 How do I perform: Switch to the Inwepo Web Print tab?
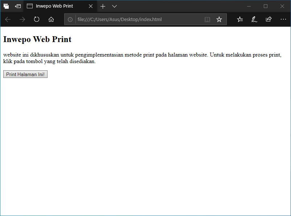[x=54, y=6]
